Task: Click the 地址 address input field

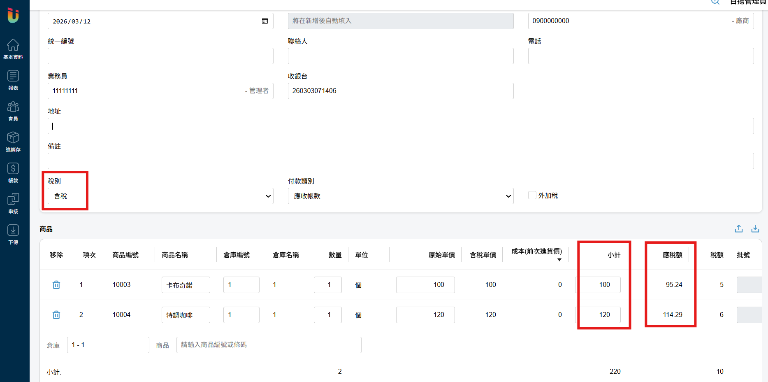Action: [400, 126]
